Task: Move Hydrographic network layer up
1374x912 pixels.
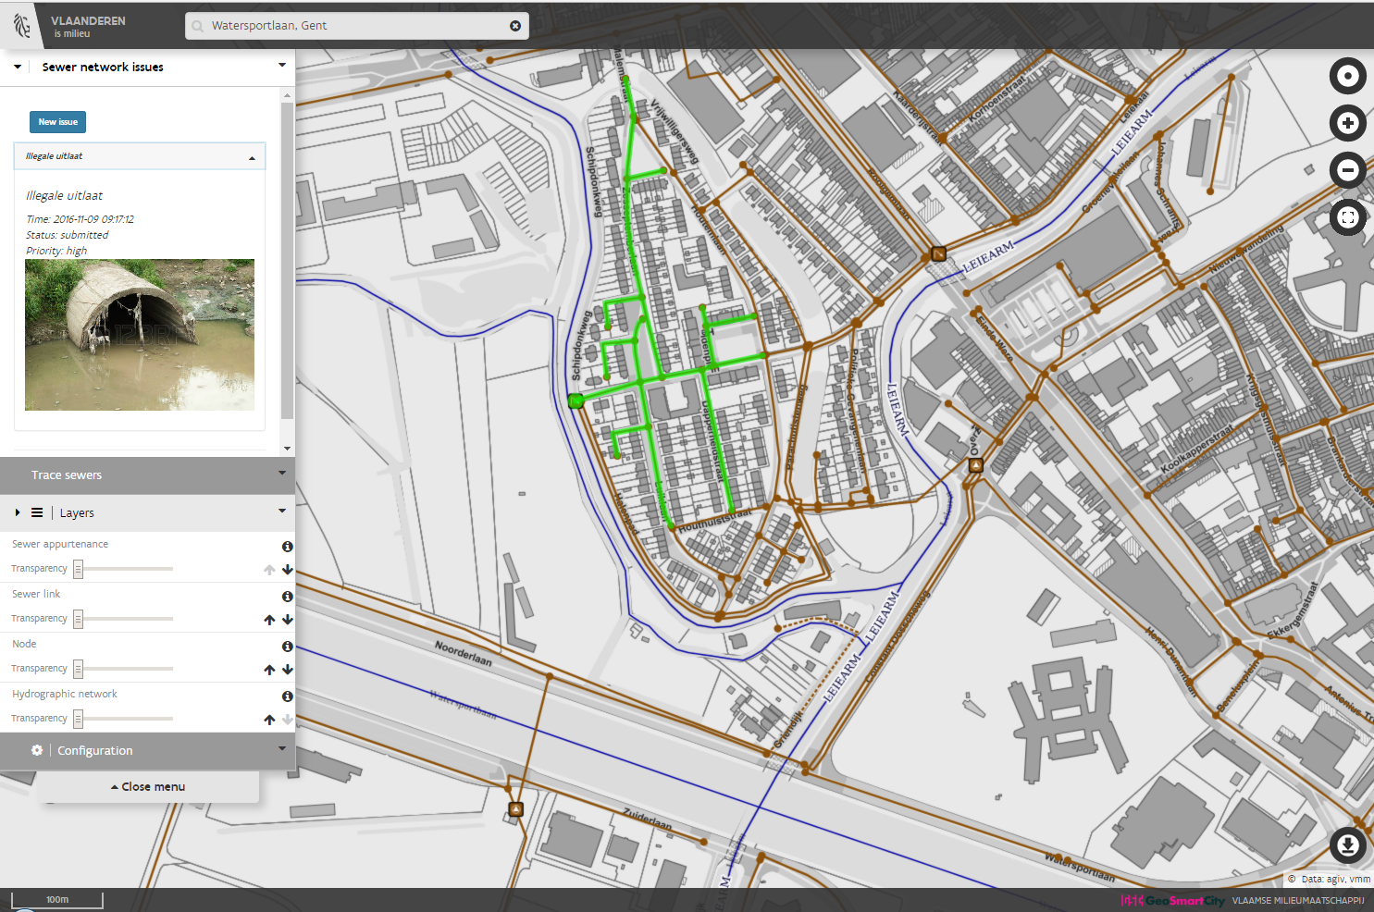Action: click(x=269, y=720)
